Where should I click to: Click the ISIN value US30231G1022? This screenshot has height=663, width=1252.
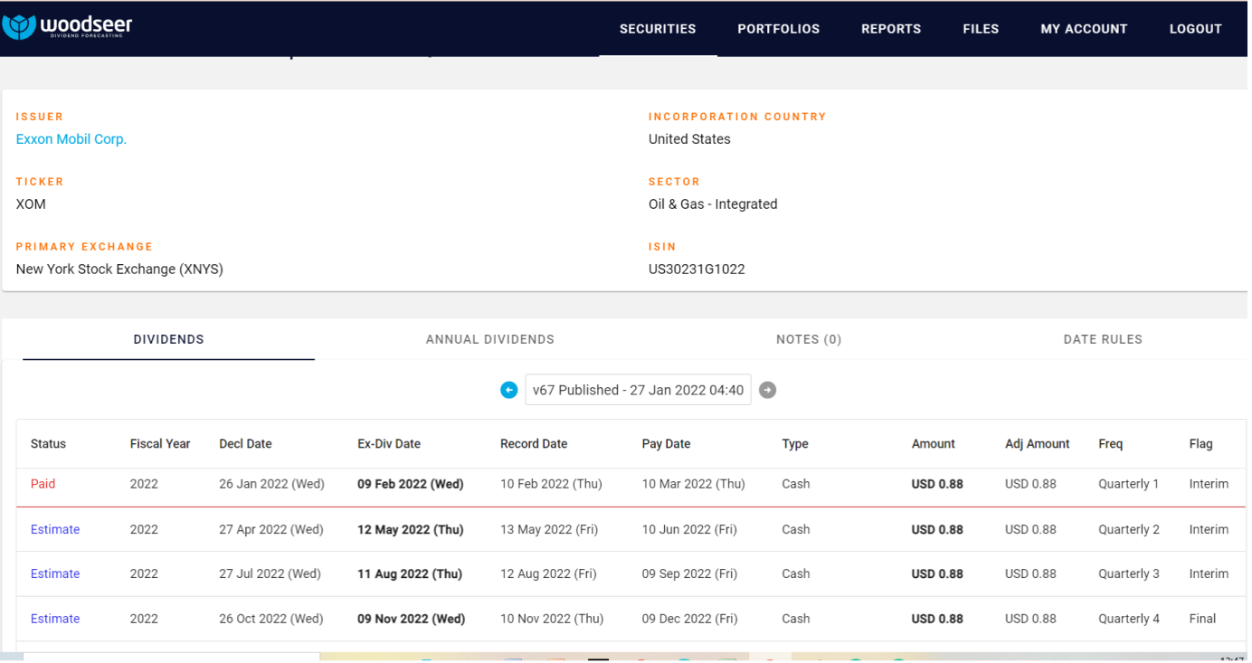(697, 270)
